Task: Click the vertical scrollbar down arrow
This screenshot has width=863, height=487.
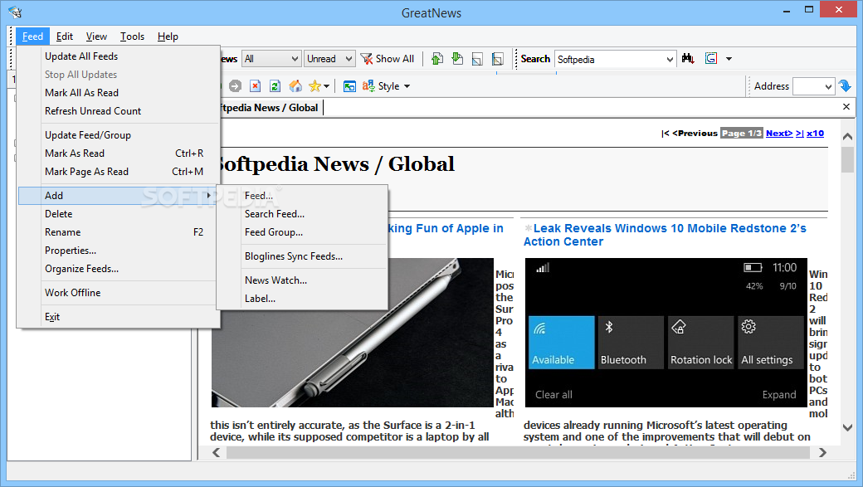Action: (x=847, y=427)
